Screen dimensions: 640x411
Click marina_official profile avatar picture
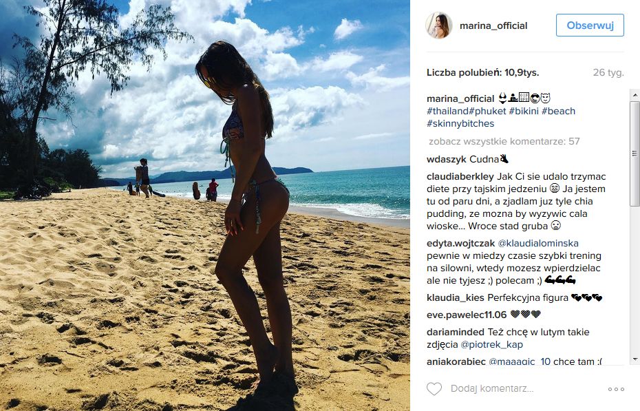pos(439,25)
